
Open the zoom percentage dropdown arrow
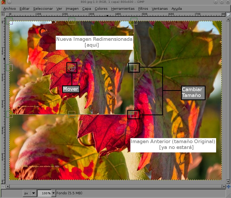[x=53, y=193]
